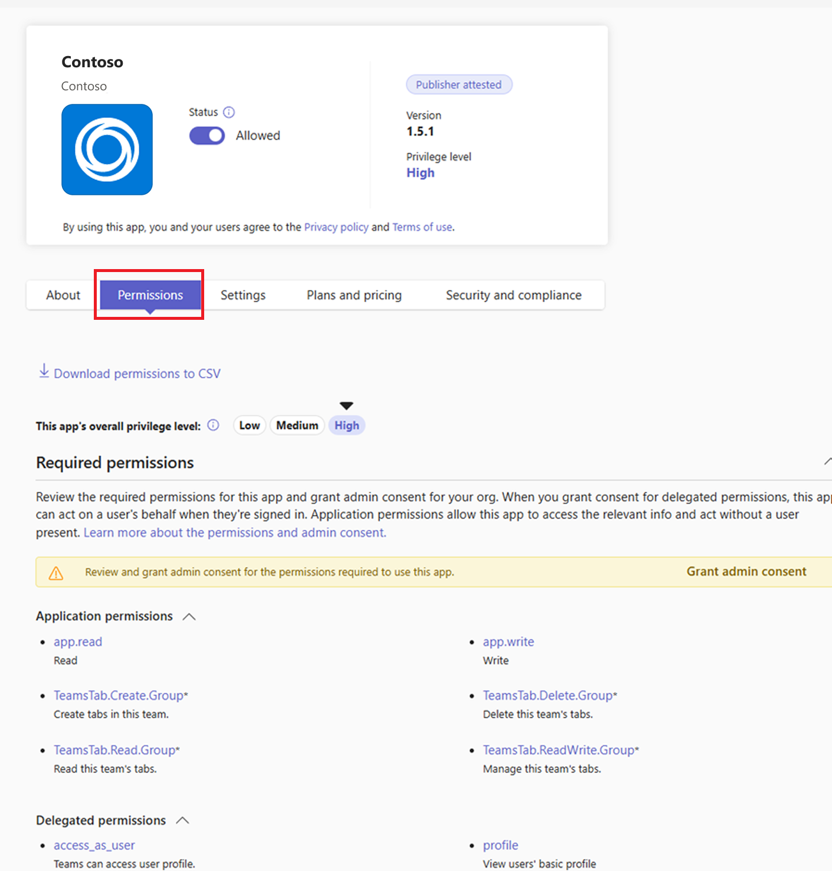
Task: Open the Terms of use link
Action: tap(422, 227)
